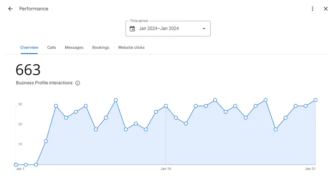Close the Performance panel with X
Screen dimensions: 335x180
pyautogui.click(x=326, y=9)
